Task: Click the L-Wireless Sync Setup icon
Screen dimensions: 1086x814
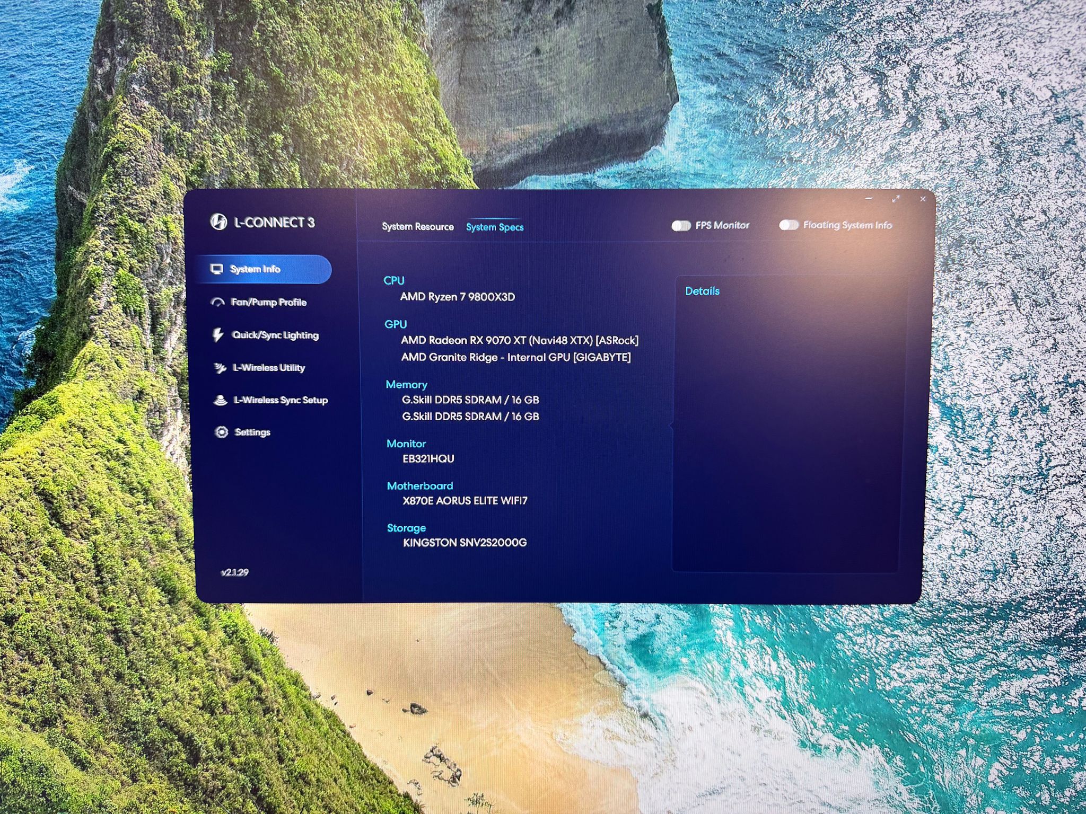Action: (221, 400)
